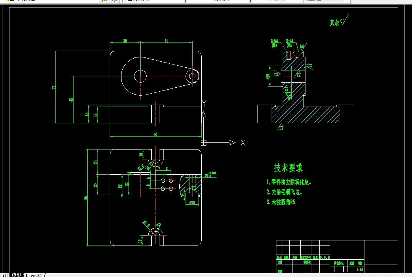This screenshot has height=277, width=412.
Task: Switch to the Layout1 tab
Action: point(34,275)
